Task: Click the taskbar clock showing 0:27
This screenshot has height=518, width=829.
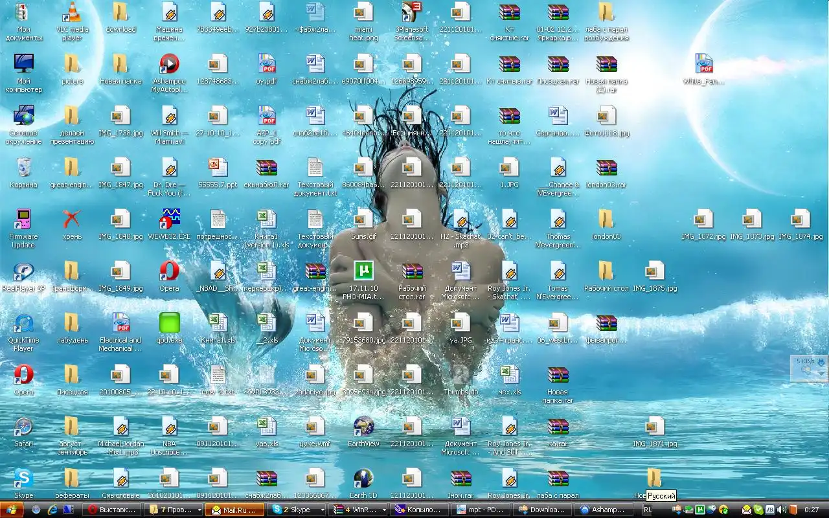Action: pos(812,510)
